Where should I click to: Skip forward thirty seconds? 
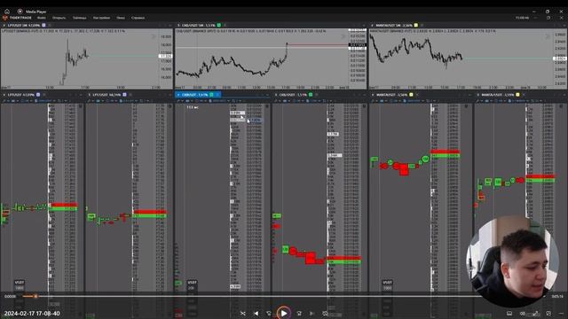point(299,313)
